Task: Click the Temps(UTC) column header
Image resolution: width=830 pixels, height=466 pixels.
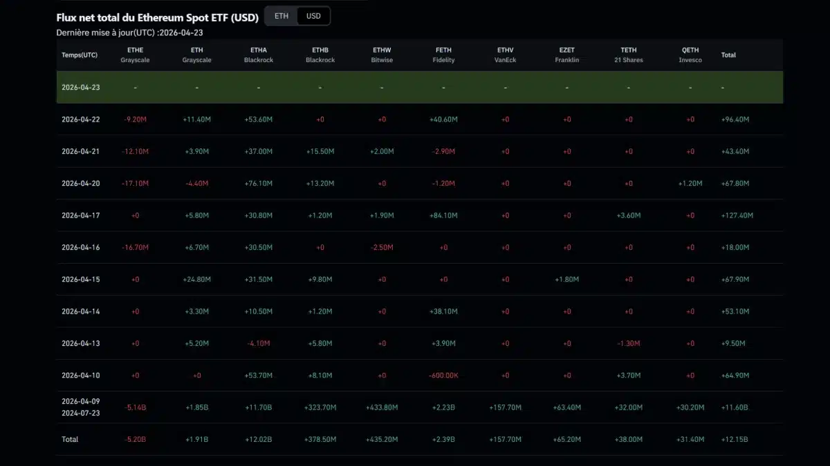Action: (80, 55)
